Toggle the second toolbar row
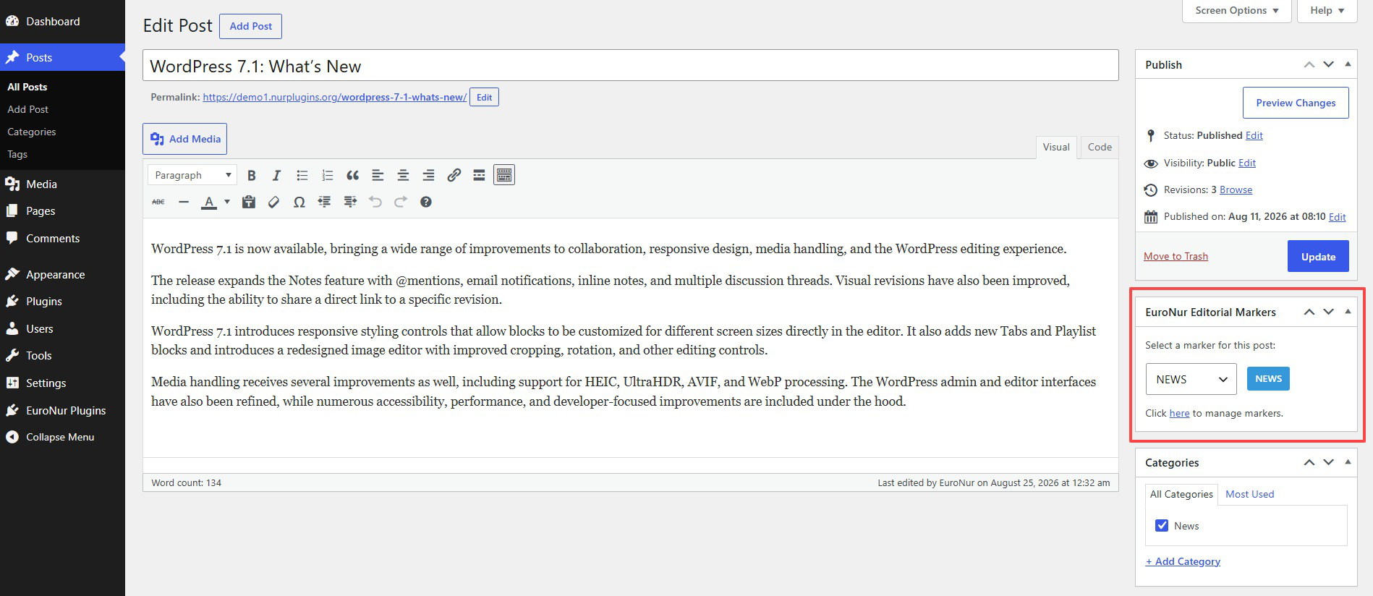Image resolution: width=1373 pixels, height=596 pixels. (x=504, y=175)
